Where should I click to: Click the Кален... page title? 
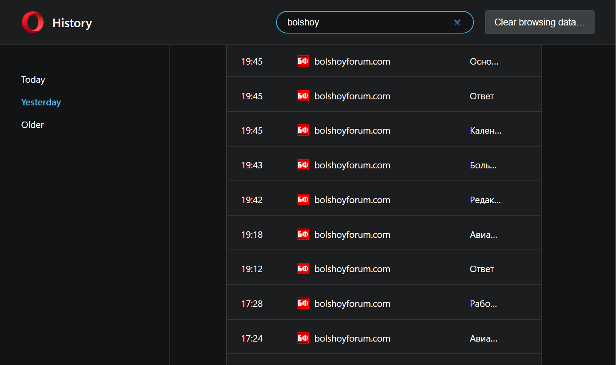click(486, 130)
